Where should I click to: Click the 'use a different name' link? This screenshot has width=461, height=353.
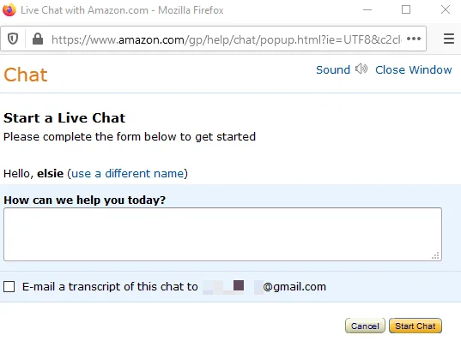click(x=128, y=173)
